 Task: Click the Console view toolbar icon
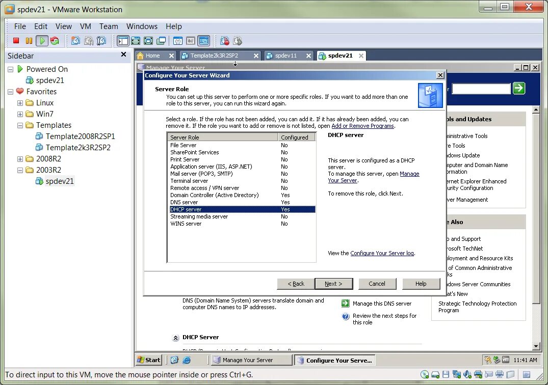204,41
